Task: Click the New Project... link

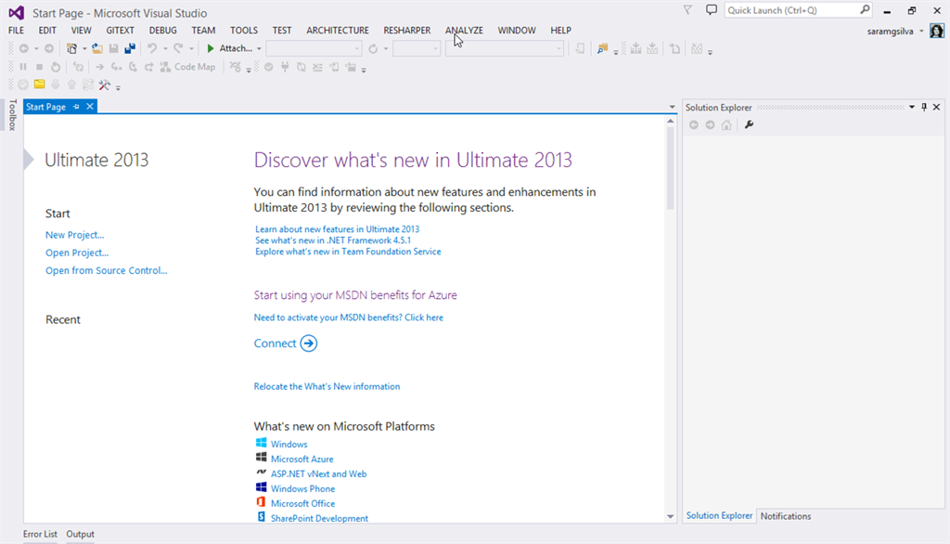Action: point(74,235)
